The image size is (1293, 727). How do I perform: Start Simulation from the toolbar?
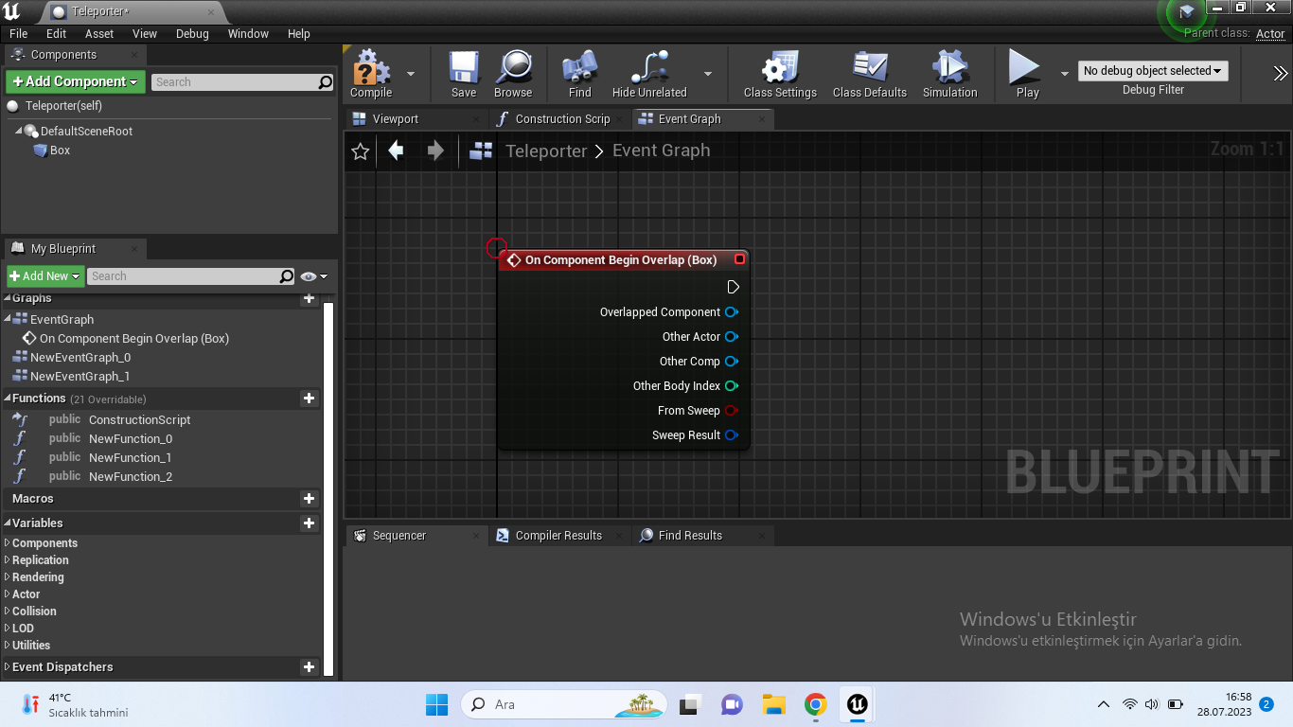[x=949, y=75]
